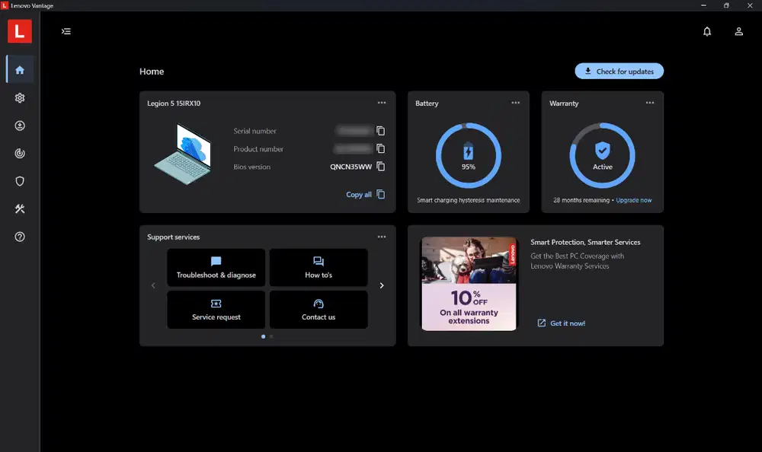The image size is (762, 452).
Task: Open Warranty card more options
Action: click(650, 103)
